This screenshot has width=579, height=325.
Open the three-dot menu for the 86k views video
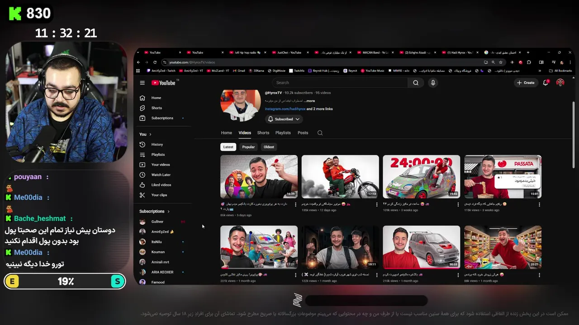tap(295, 204)
